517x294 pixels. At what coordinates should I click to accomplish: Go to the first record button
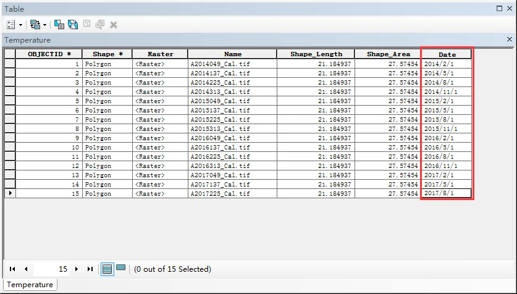pos(12,269)
